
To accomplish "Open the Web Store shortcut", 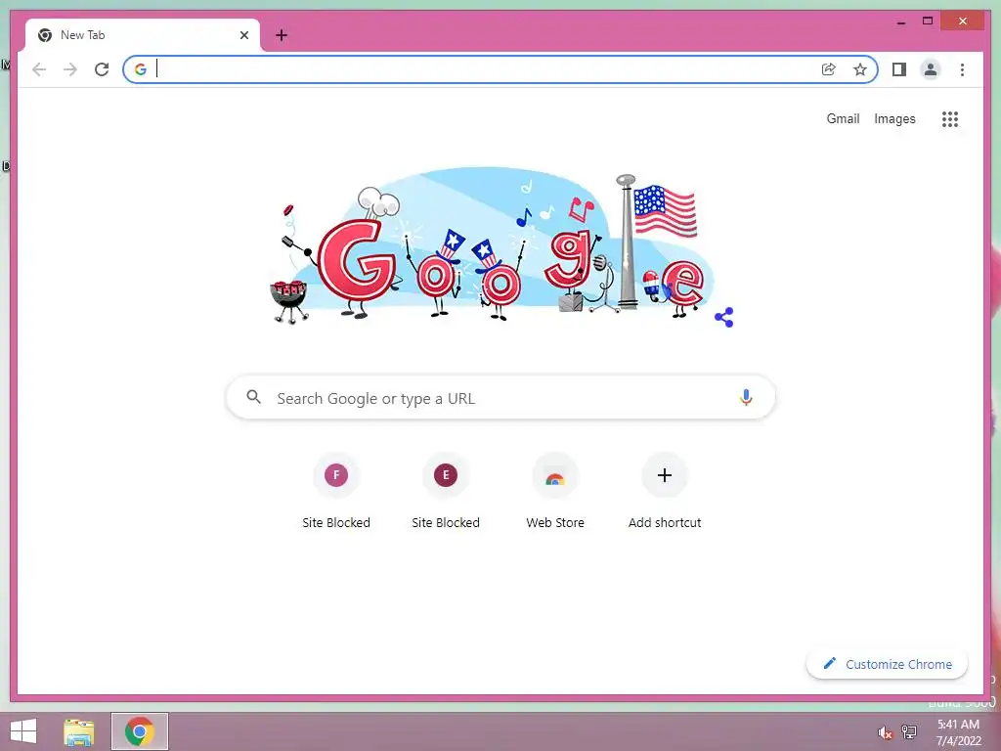I will (x=555, y=476).
